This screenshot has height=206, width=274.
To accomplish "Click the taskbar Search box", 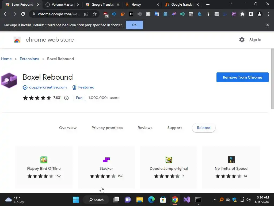I will coord(96,200).
